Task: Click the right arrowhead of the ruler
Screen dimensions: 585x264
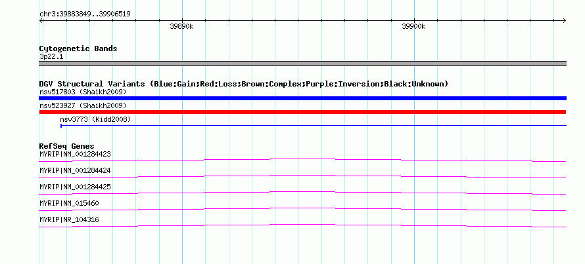Action: coord(565,20)
